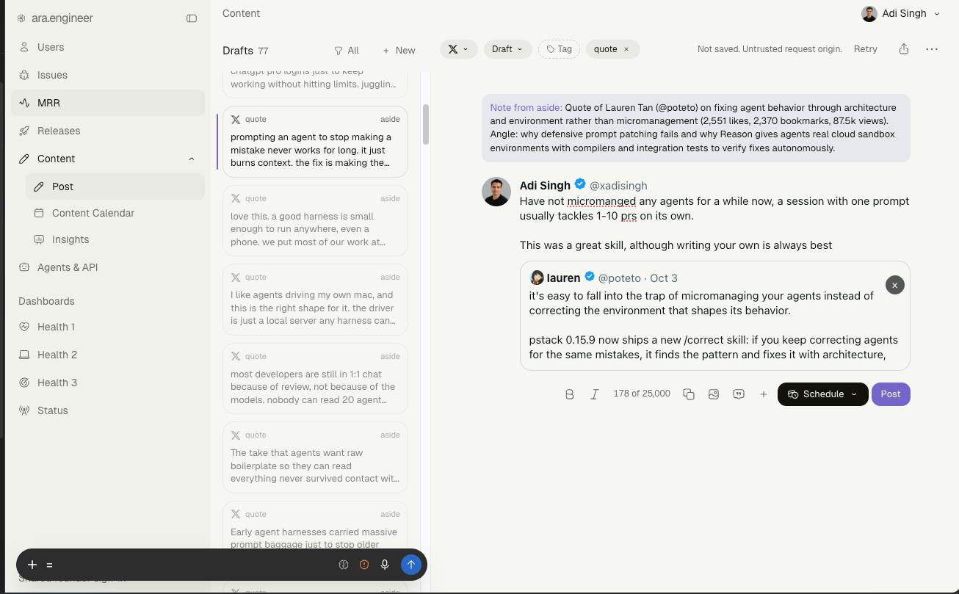Remove the quote tag
This screenshot has width=959, height=594.
(x=626, y=49)
